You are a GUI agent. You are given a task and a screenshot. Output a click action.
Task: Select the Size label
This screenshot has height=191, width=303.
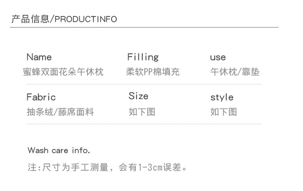(138, 96)
